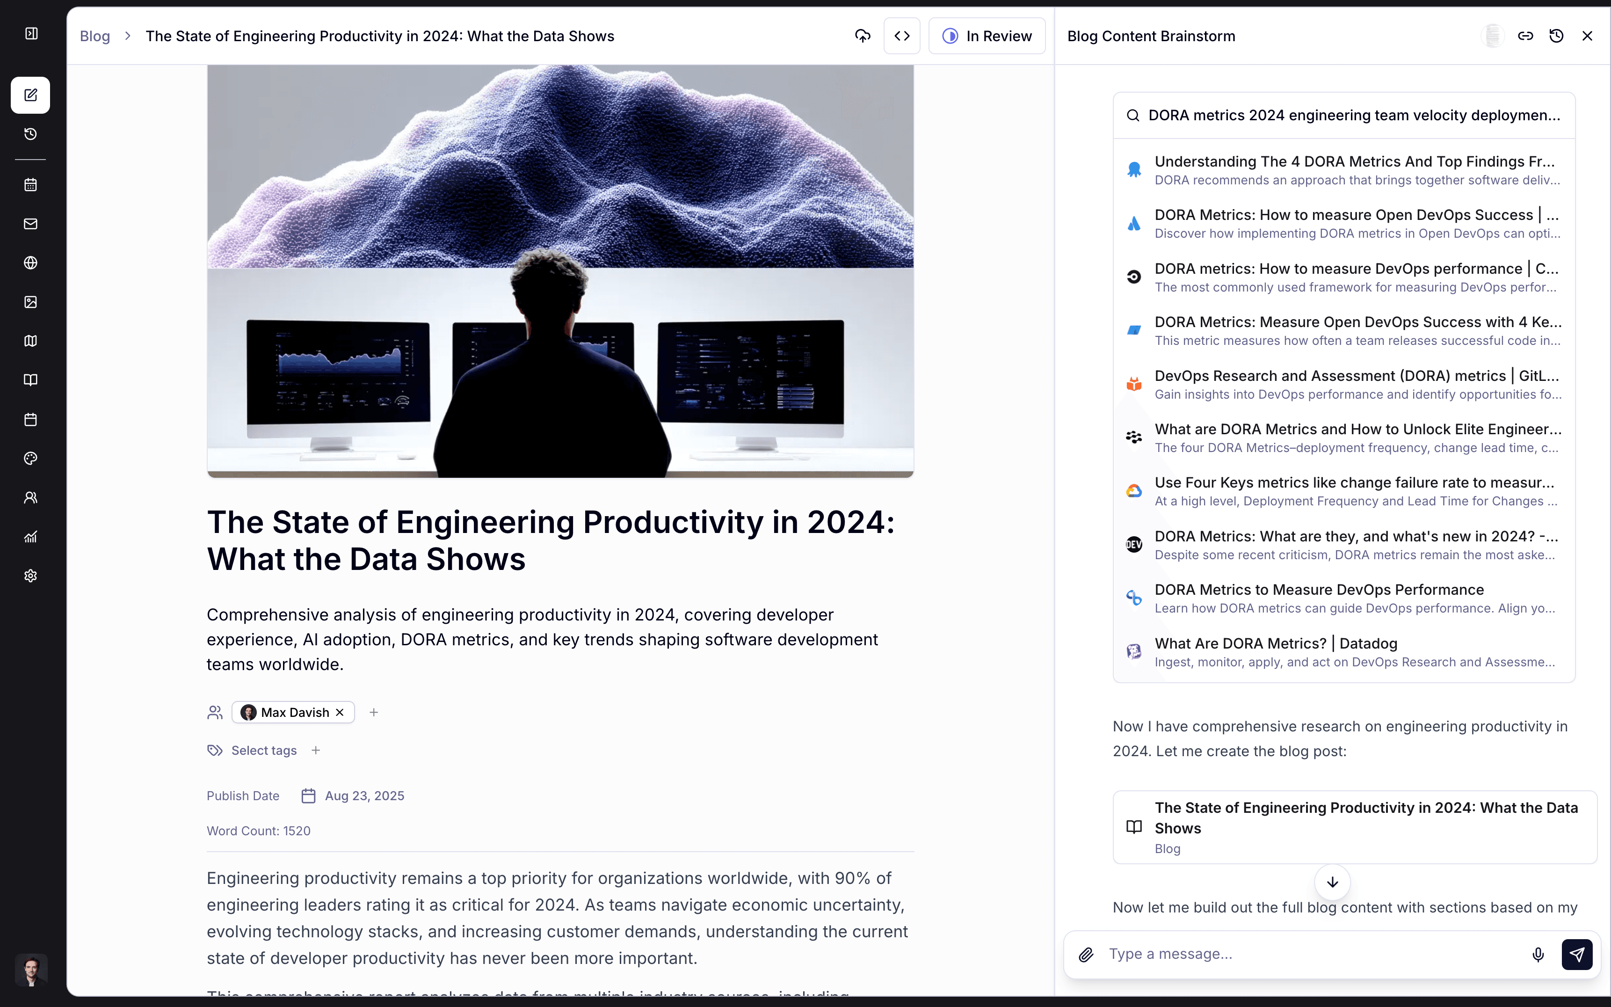Open the Select tags field
The image size is (1611, 1007).
pyautogui.click(x=264, y=751)
